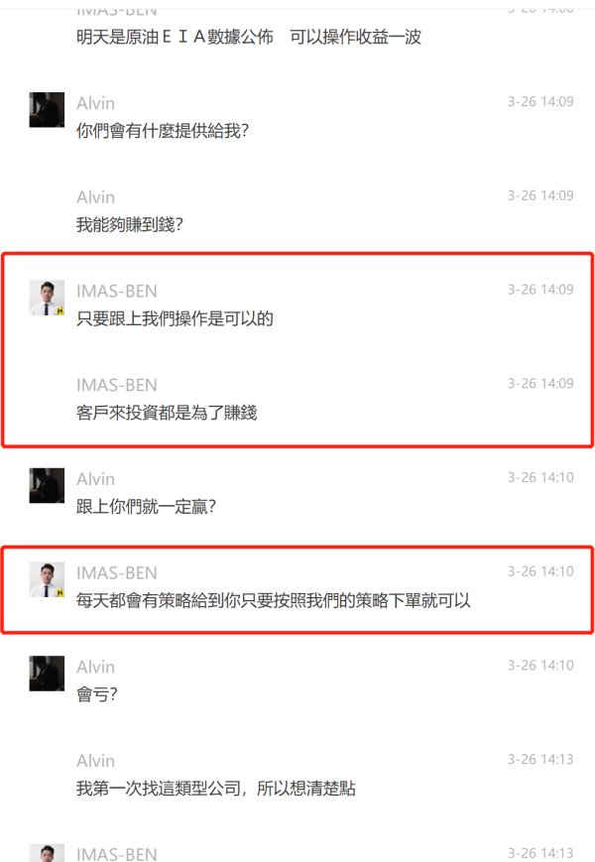
Task: Click sender name IMAS-BEN above '只要跟上我們操作是可以的'
Action: (116, 291)
